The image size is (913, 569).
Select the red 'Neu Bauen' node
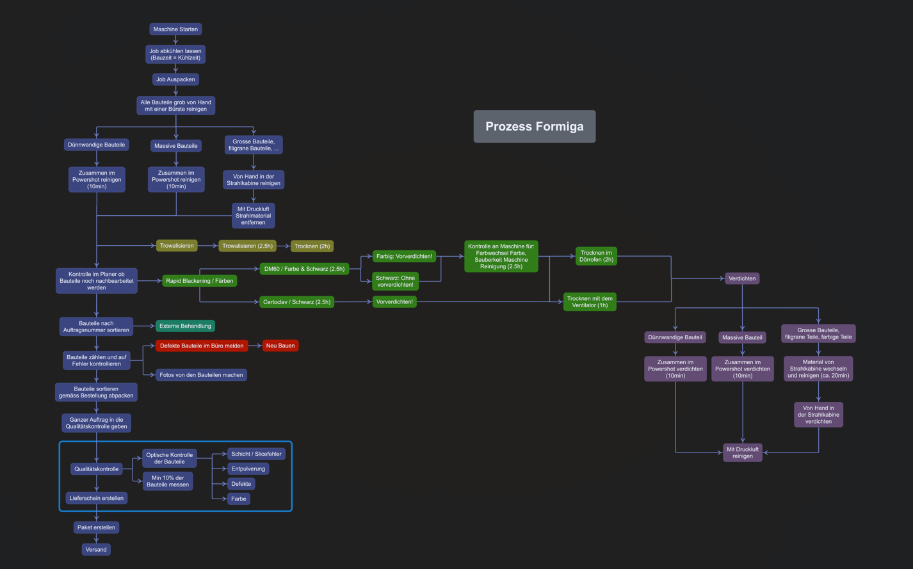tap(280, 346)
